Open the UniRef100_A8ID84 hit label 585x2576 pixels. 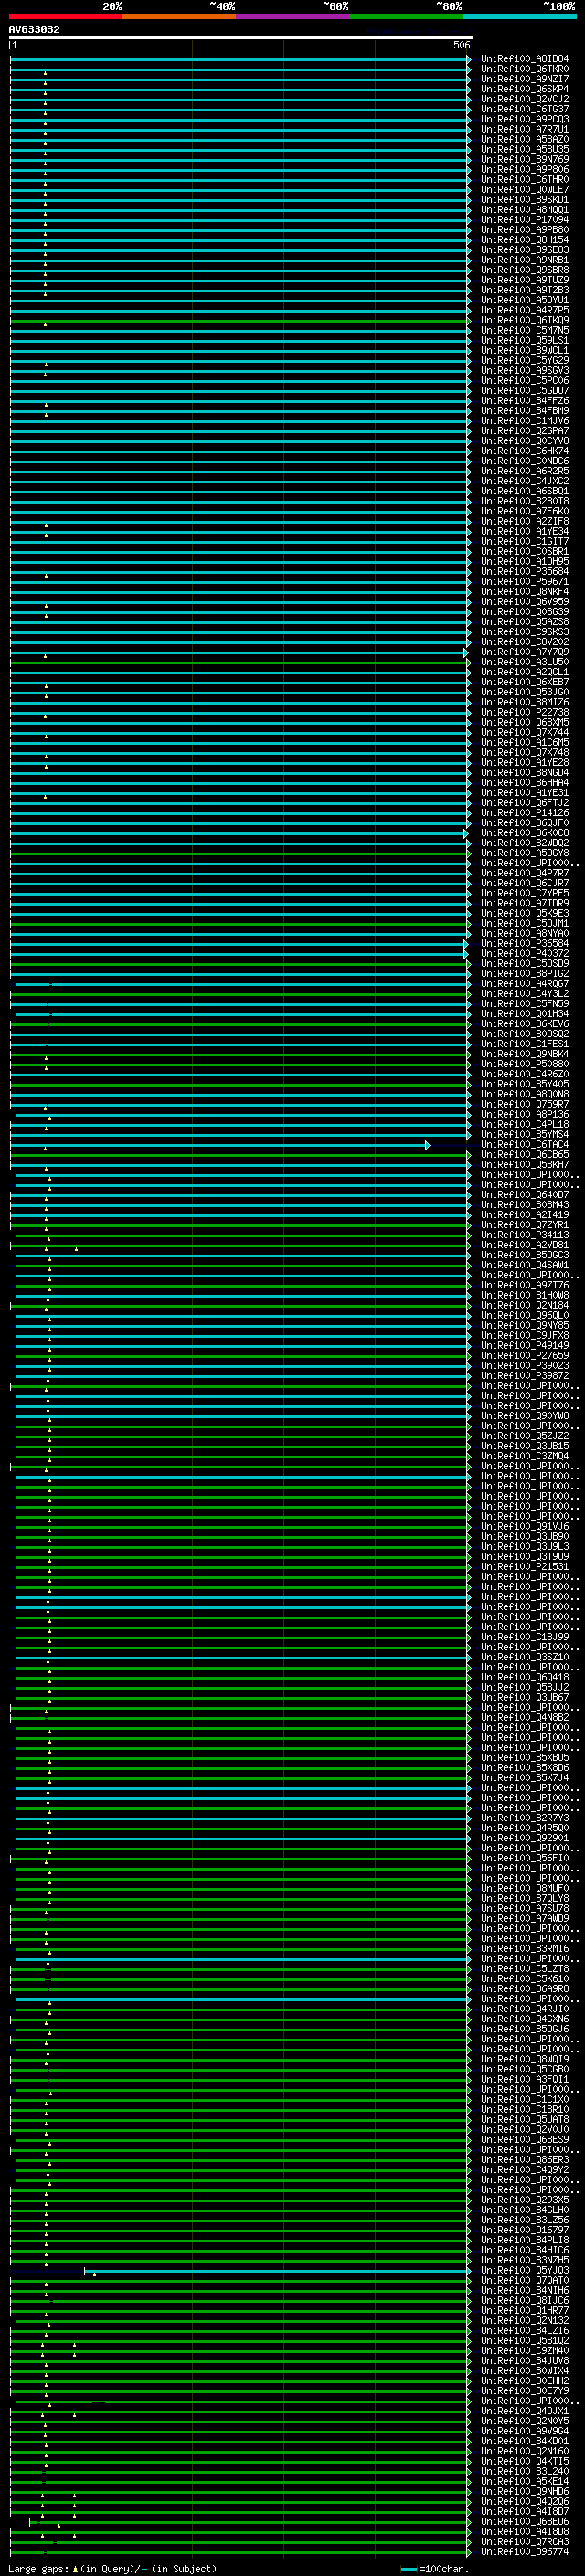click(x=524, y=59)
